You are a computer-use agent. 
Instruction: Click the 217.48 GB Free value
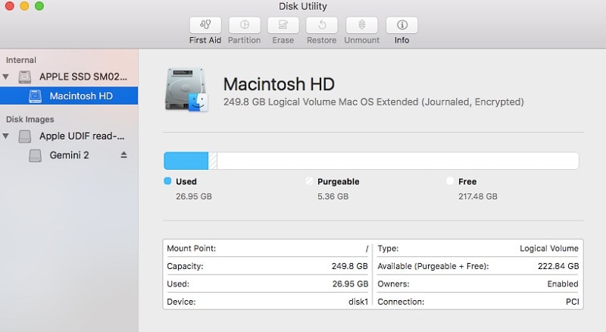point(478,196)
